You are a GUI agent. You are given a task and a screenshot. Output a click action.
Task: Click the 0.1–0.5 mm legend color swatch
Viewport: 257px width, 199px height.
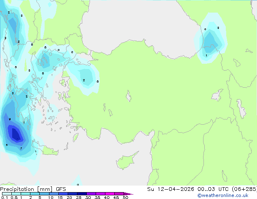pyautogui.click(x=7, y=194)
